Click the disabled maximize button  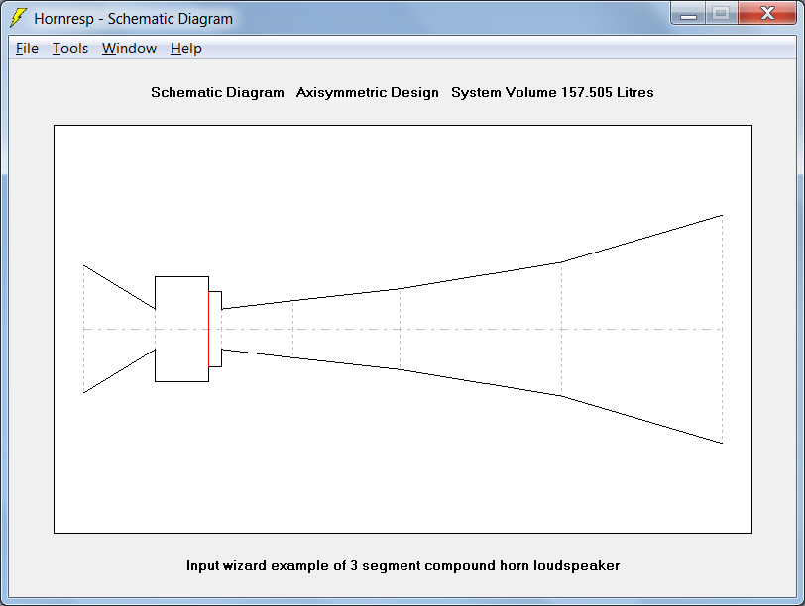721,13
